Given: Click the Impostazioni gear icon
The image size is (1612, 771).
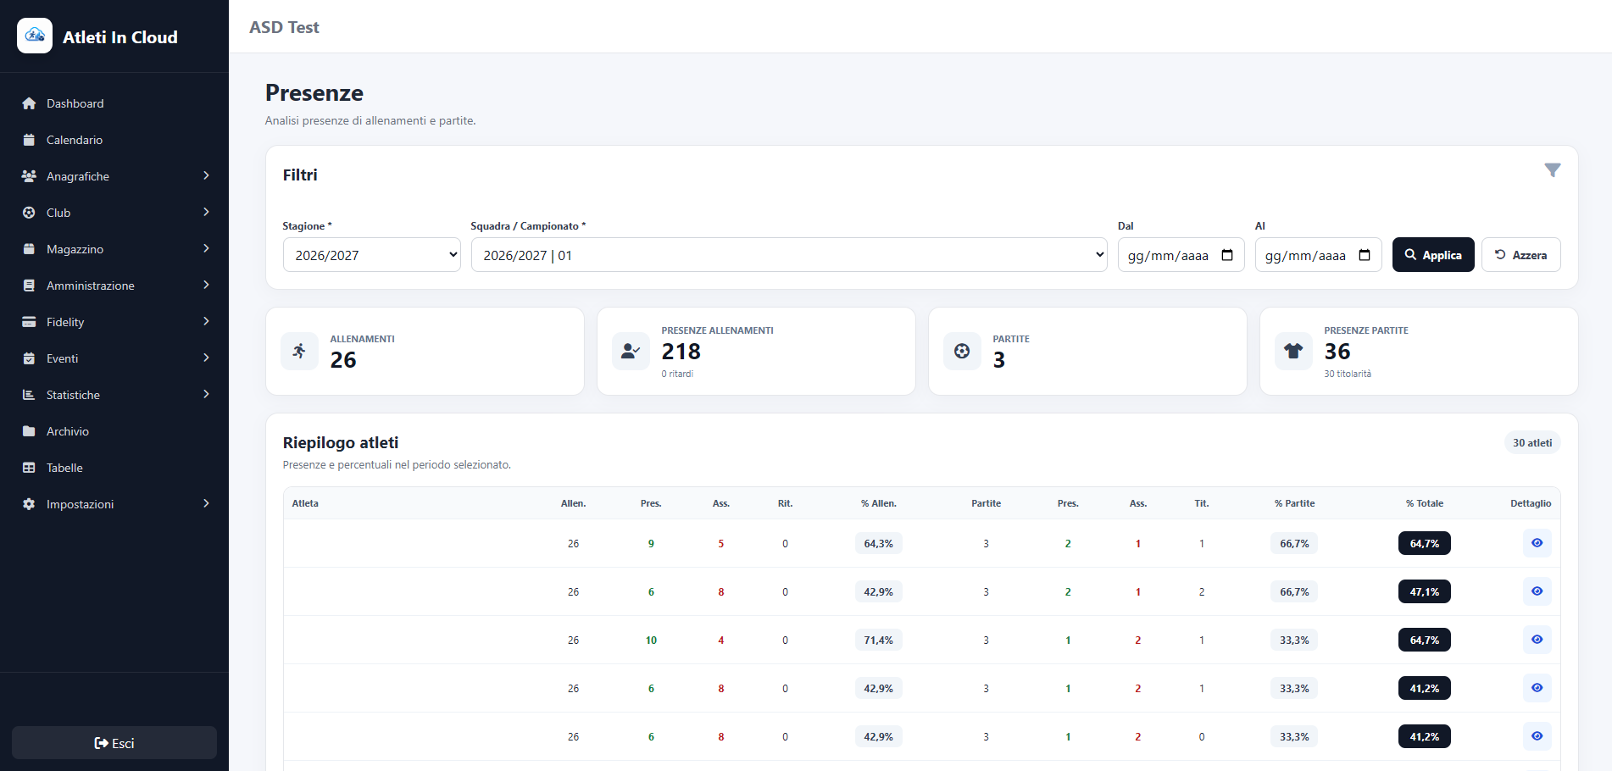Looking at the screenshot, I should pos(29,504).
